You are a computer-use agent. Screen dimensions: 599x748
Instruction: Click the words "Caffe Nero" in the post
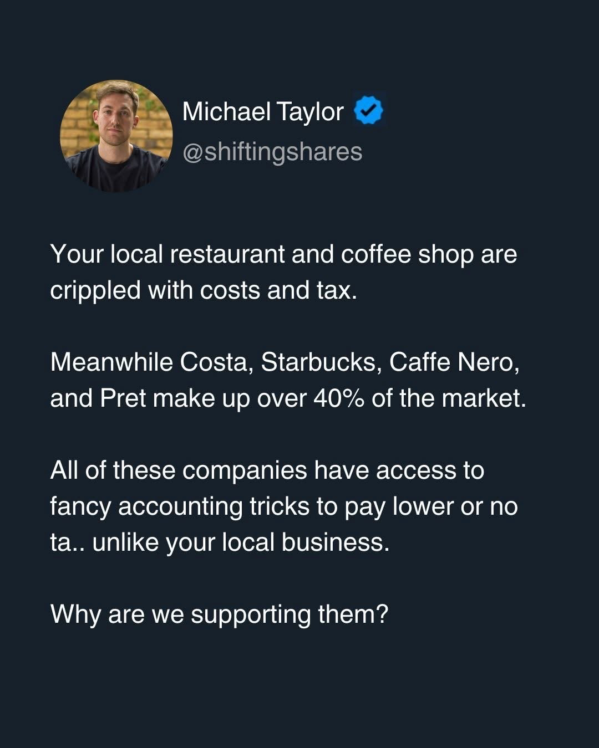(454, 362)
